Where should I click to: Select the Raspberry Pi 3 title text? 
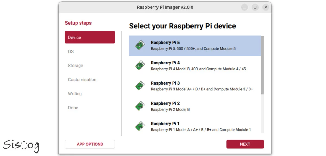(x=165, y=83)
